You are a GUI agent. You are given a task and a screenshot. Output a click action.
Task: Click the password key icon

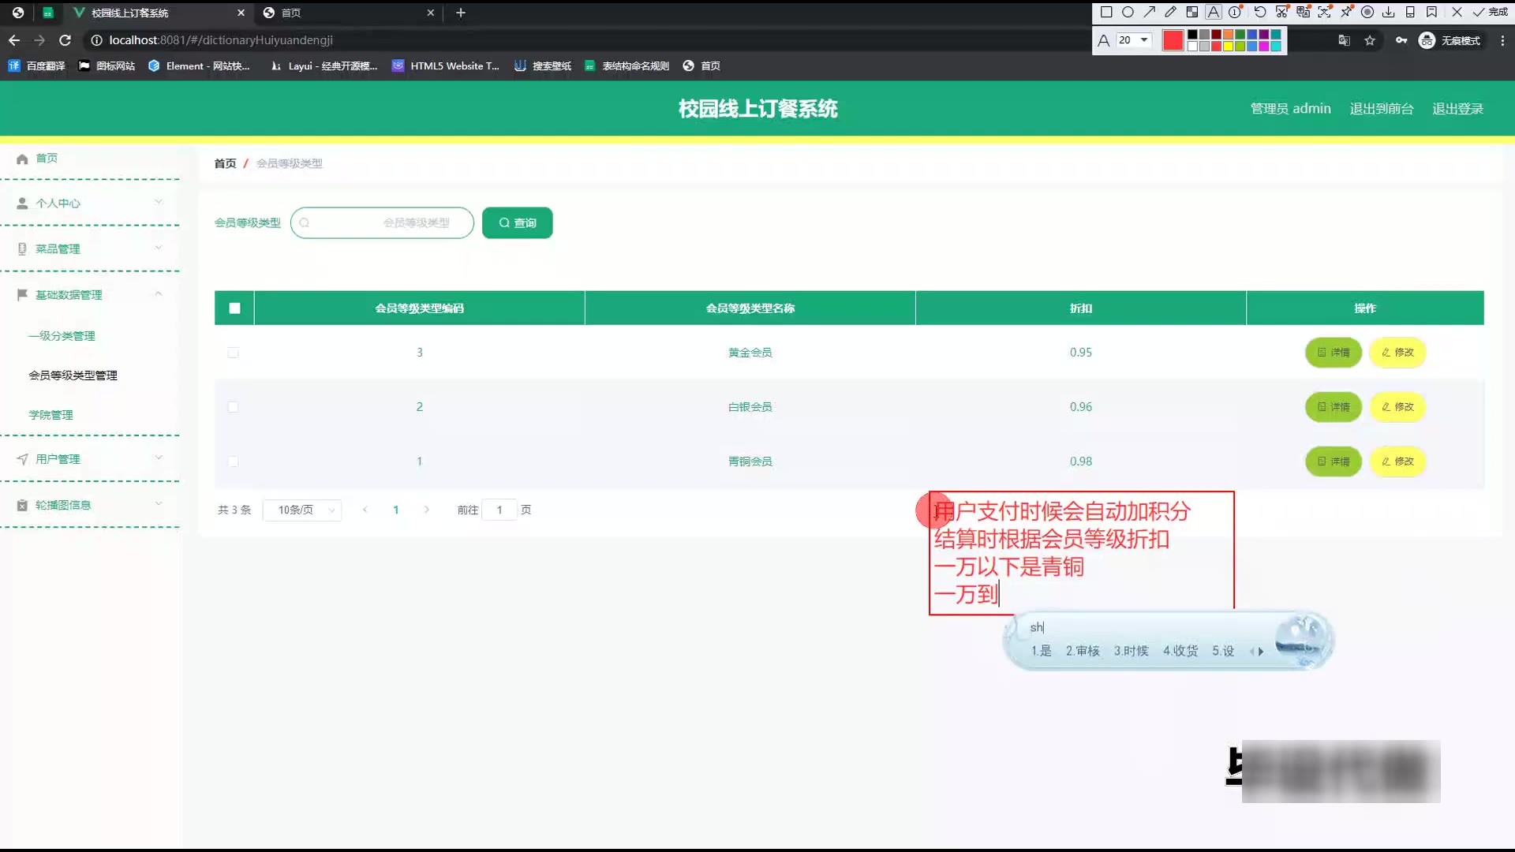pyautogui.click(x=1401, y=40)
